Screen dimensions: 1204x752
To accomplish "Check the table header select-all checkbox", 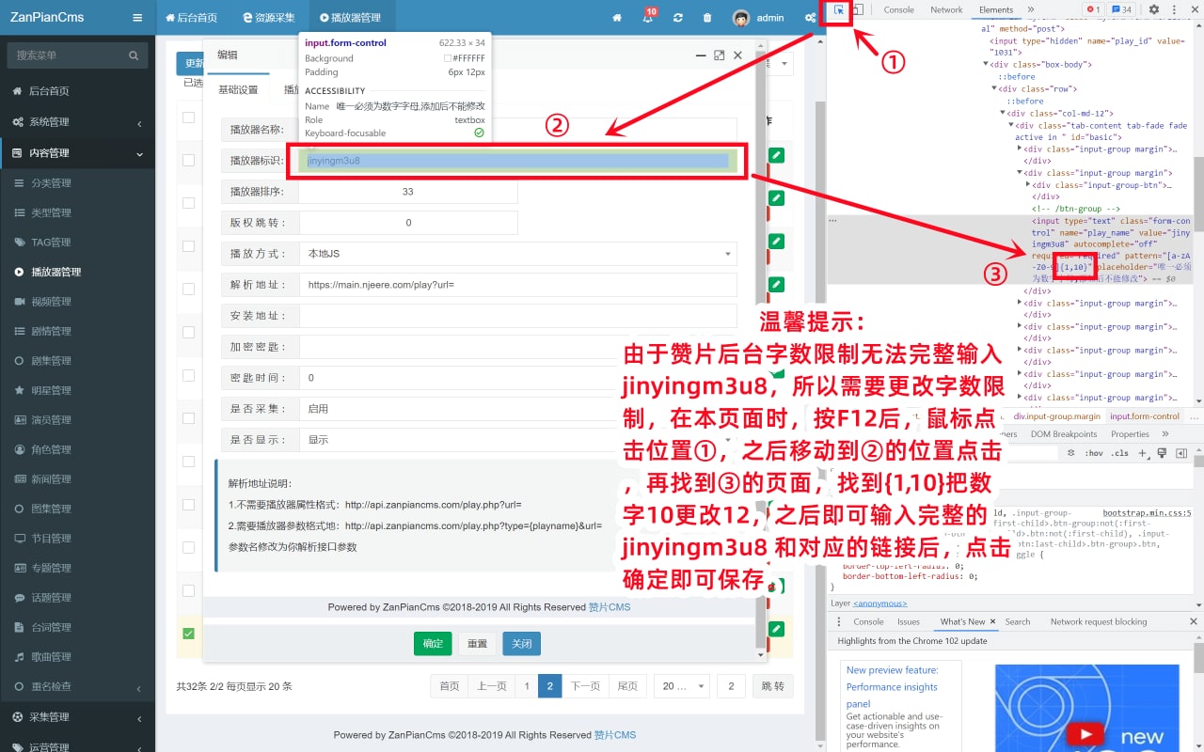I will tap(188, 117).
